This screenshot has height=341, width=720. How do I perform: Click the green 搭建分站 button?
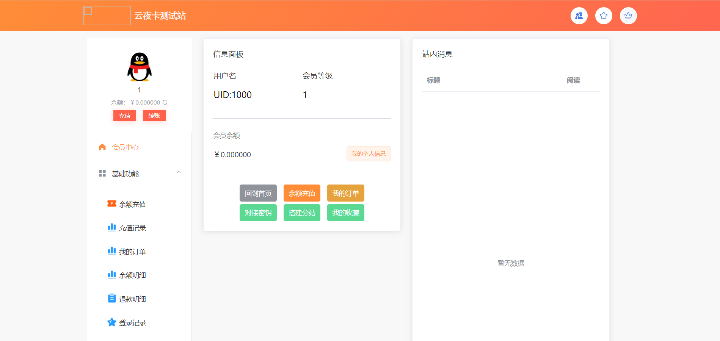pyautogui.click(x=302, y=213)
